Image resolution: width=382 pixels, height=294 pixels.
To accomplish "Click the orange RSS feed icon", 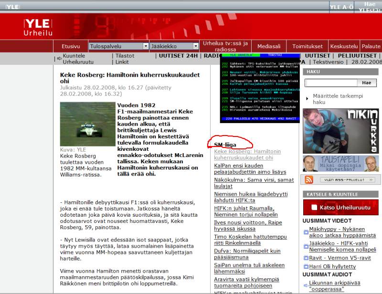I will [x=309, y=179].
